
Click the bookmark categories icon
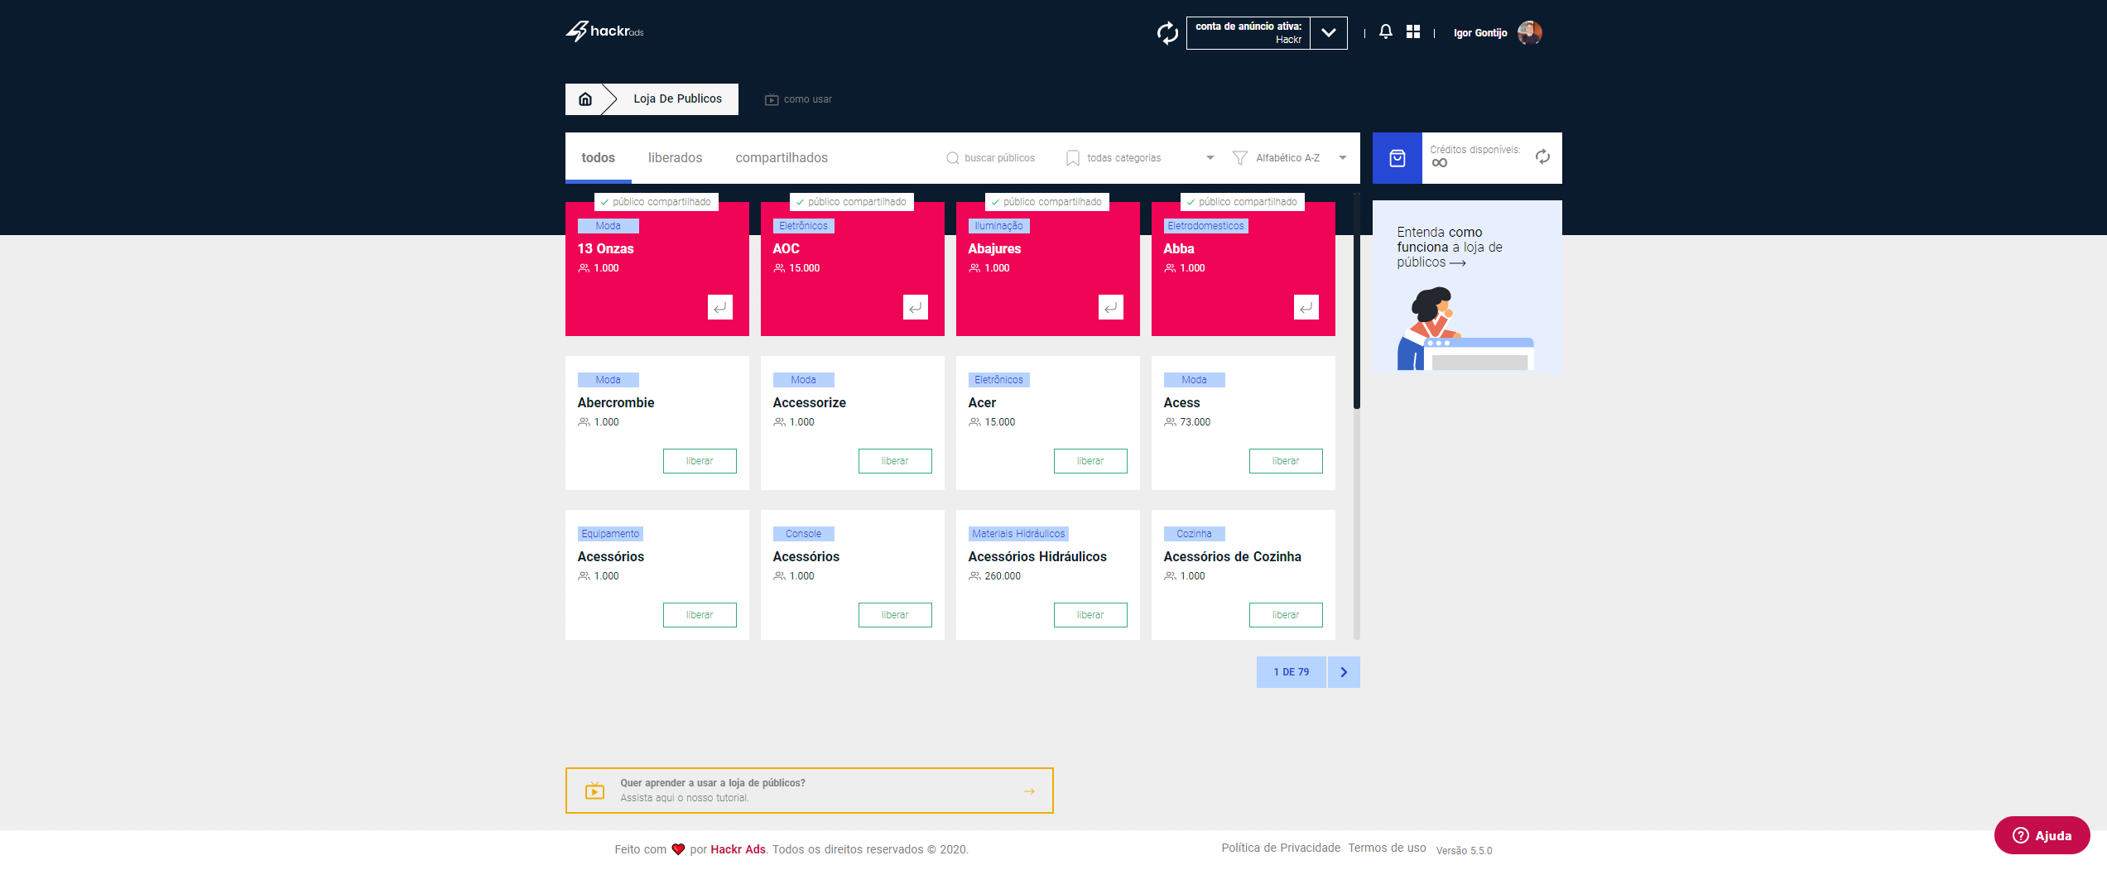(x=1073, y=158)
